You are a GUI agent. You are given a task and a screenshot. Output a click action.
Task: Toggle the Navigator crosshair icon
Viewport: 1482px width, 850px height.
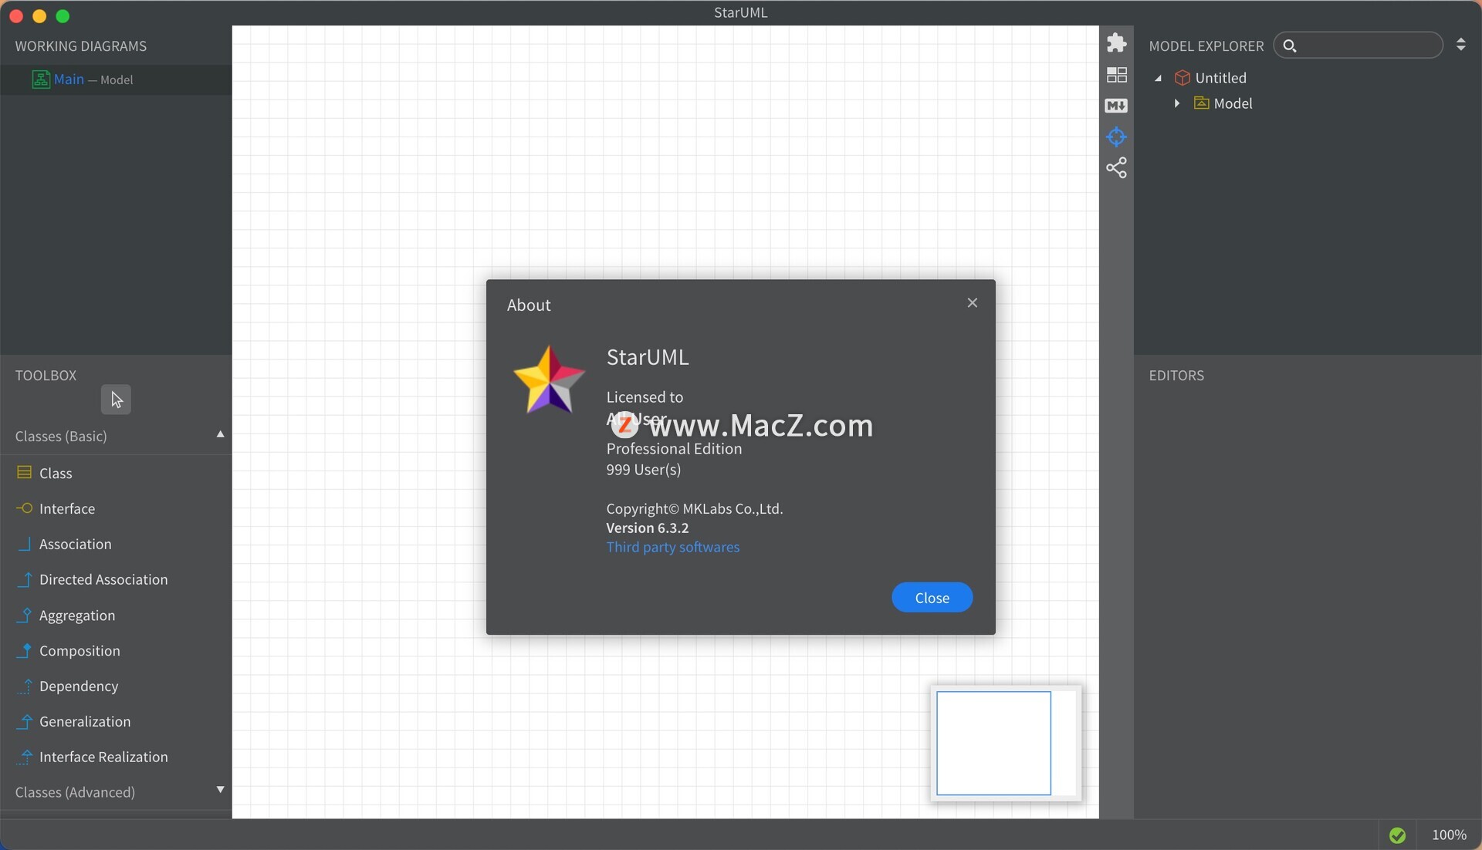click(1116, 137)
